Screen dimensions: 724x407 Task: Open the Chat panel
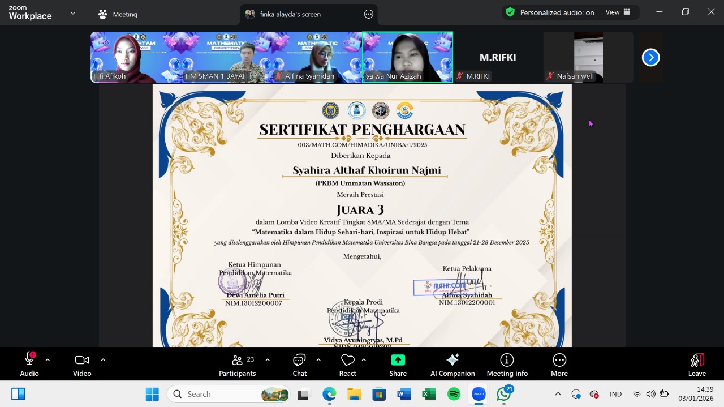click(299, 365)
